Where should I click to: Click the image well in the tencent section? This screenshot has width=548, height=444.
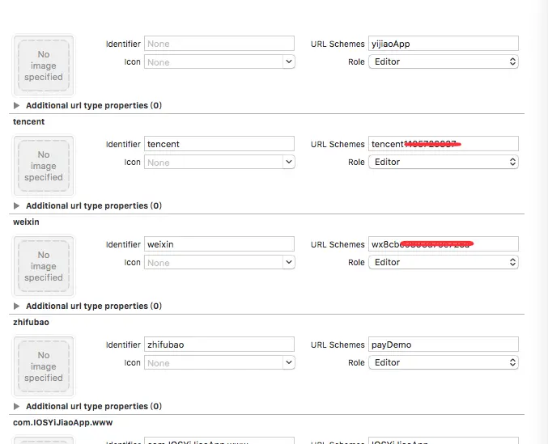tap(44, 166)
